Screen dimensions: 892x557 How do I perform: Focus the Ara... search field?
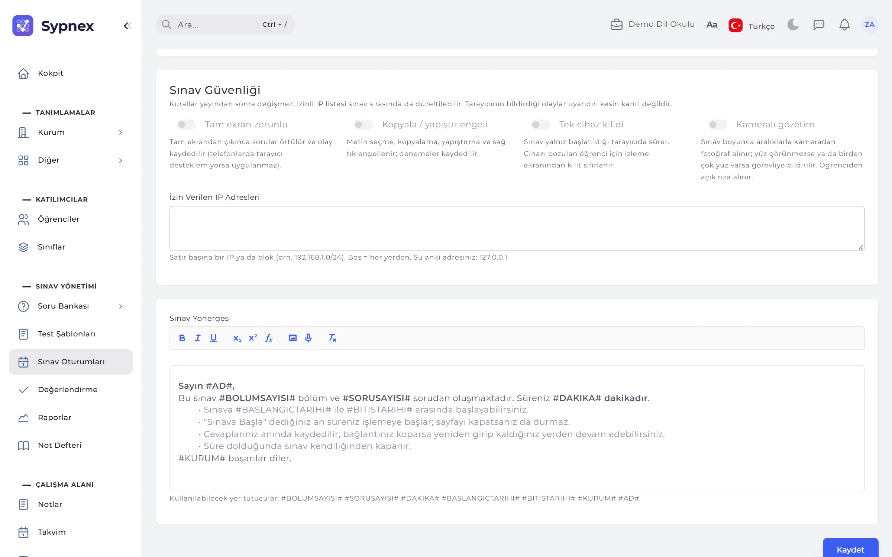[x=225, y=25]
